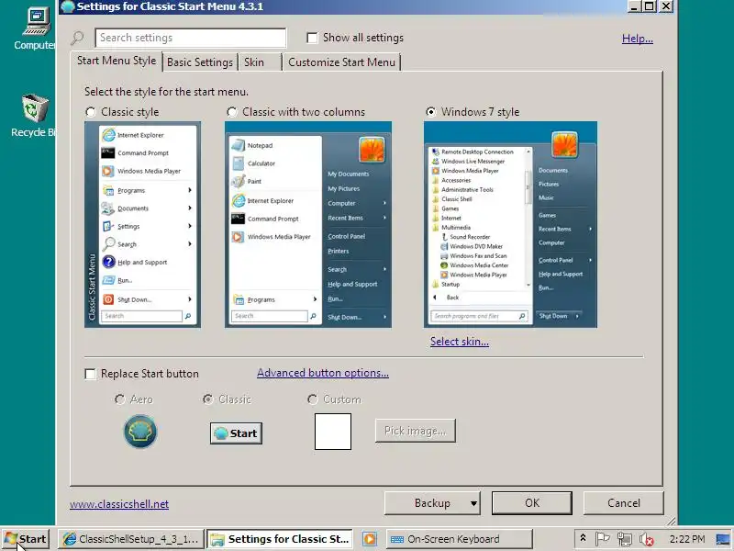
Task: Open the Select skin... link
Action: click(x=460, y=342)
